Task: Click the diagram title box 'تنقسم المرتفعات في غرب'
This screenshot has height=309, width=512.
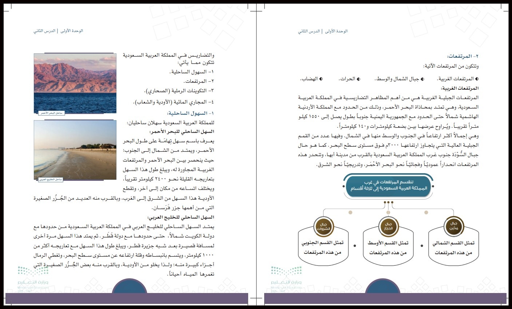Action: [388, 186]
